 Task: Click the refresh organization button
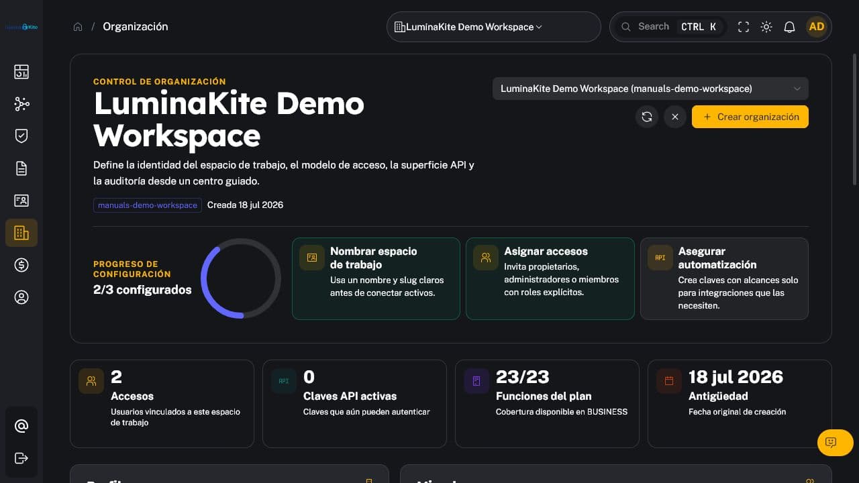coord(647,117)
